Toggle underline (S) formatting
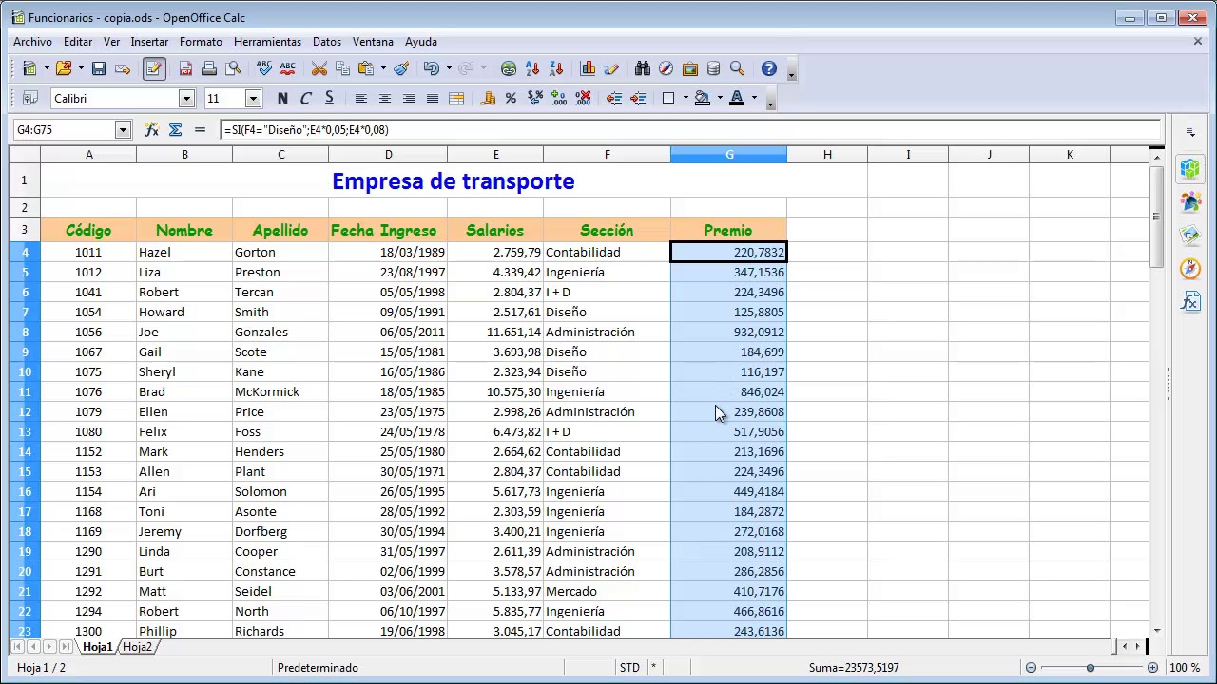 (x=329, y=98)
